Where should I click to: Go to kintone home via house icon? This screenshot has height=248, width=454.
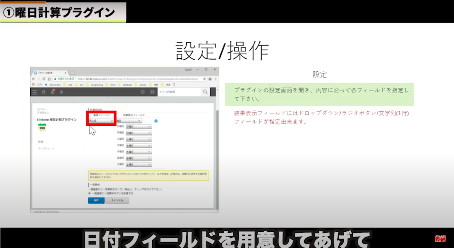[44, 92]
